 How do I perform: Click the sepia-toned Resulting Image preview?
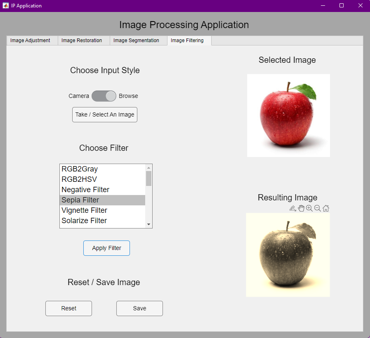288,255
